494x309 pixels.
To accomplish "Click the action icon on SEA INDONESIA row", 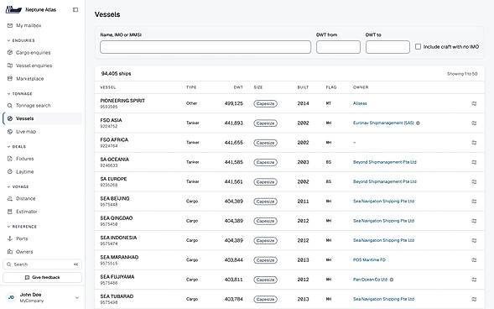I will point(474,240).
